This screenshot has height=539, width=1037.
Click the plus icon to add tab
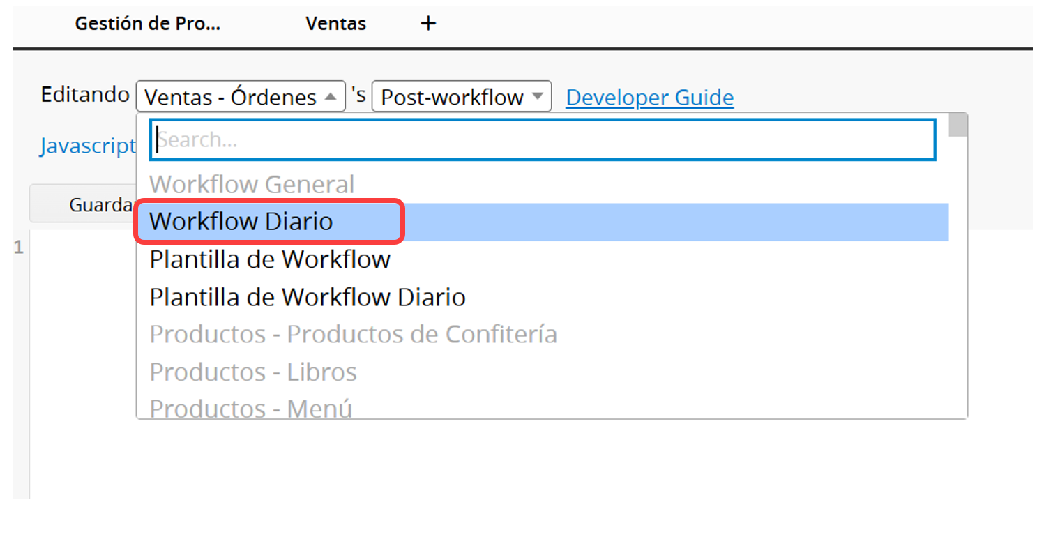point(428,24)
